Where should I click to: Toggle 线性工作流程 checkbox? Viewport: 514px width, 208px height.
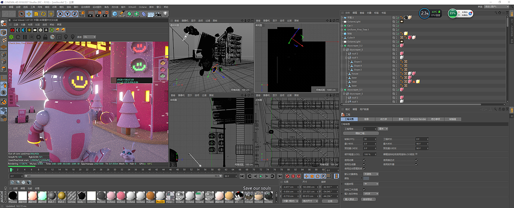364,189
